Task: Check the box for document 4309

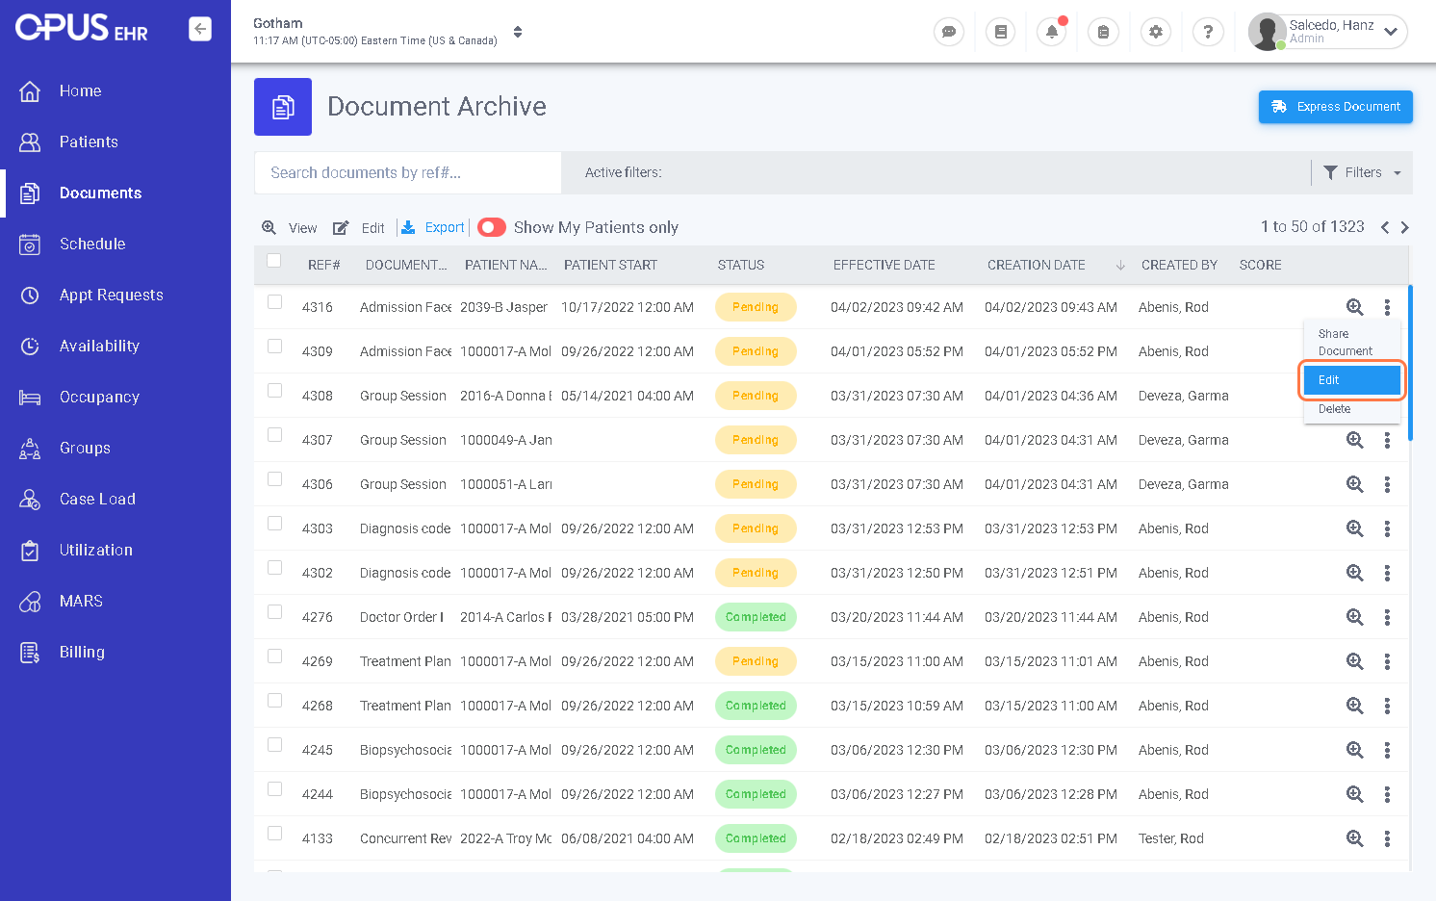Action: pos(275,347)
